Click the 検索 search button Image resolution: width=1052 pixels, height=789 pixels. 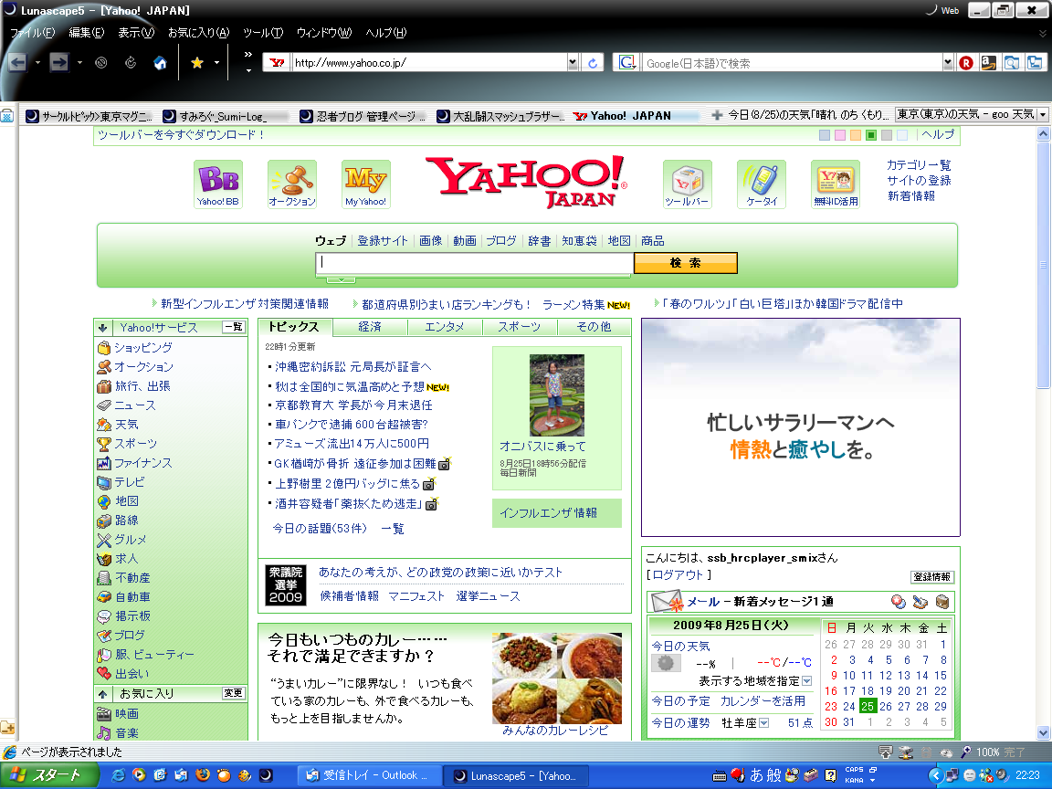(686, 263)
